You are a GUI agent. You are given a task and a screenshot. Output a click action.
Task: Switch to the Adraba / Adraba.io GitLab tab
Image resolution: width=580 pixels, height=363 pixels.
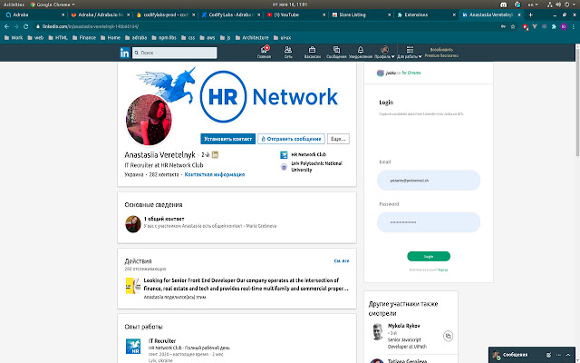[x=100, y=15]
